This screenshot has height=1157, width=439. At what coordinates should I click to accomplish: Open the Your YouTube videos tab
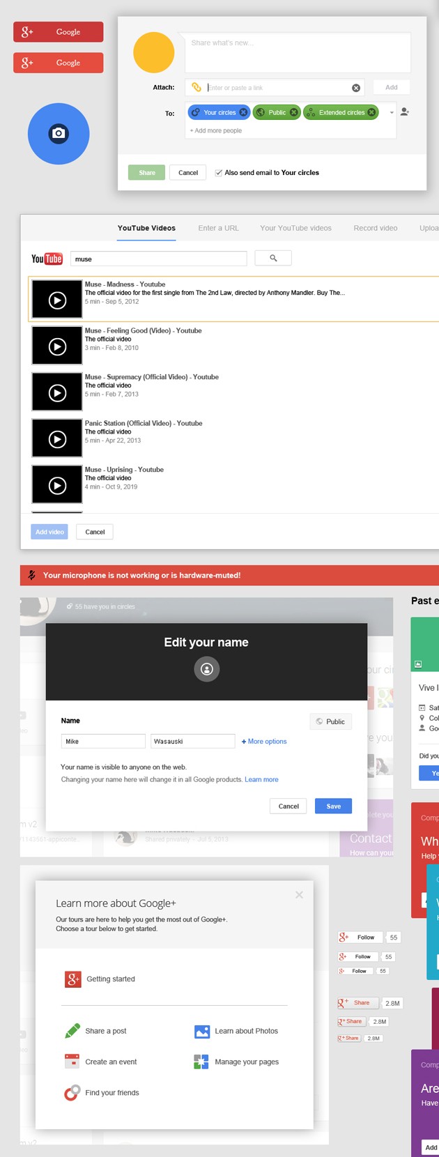coord(295,228)
